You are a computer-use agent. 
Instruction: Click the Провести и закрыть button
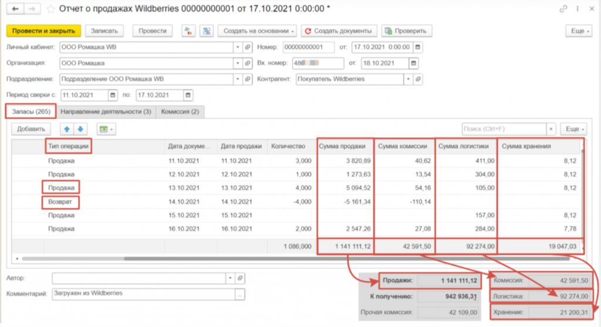click(43, 30)
